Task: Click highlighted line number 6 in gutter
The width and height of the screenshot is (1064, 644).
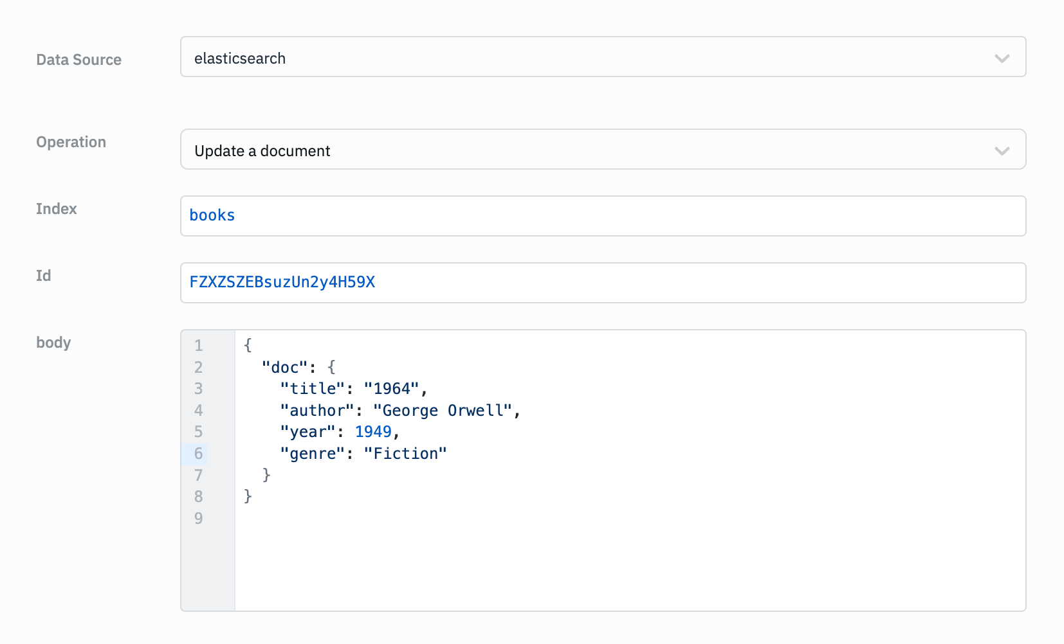Action: click(x=198, y=454)
